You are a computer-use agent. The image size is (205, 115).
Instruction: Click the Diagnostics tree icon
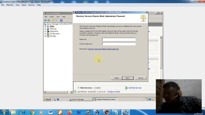coord(48,31)
